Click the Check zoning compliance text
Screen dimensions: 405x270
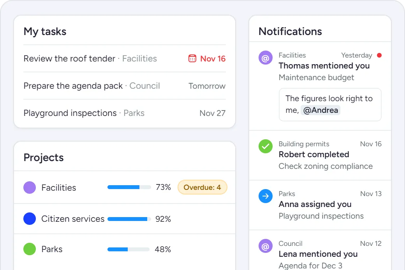tap(326, 166)
